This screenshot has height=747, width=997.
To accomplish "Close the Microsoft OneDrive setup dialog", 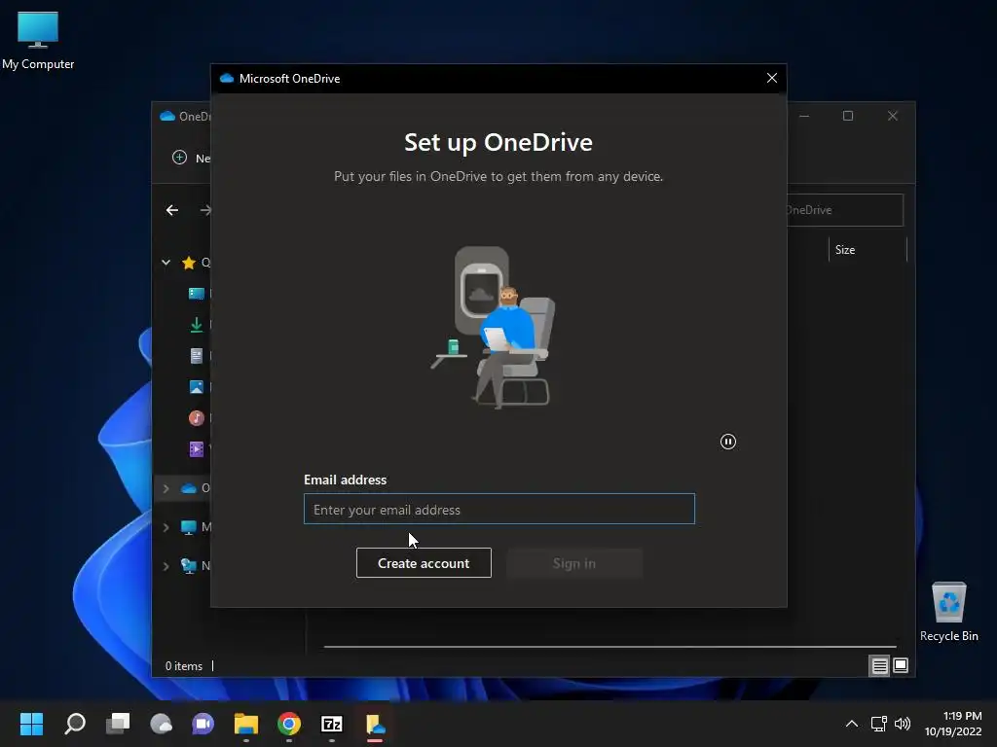I will point(772,78).
